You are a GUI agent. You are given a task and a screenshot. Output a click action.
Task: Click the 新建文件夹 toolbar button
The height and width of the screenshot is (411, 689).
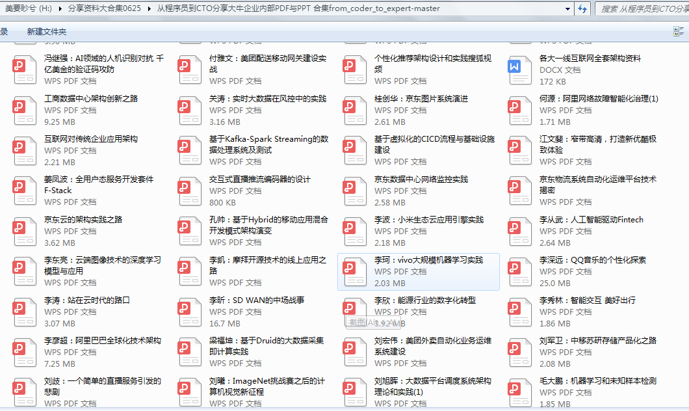coord(47,32)
